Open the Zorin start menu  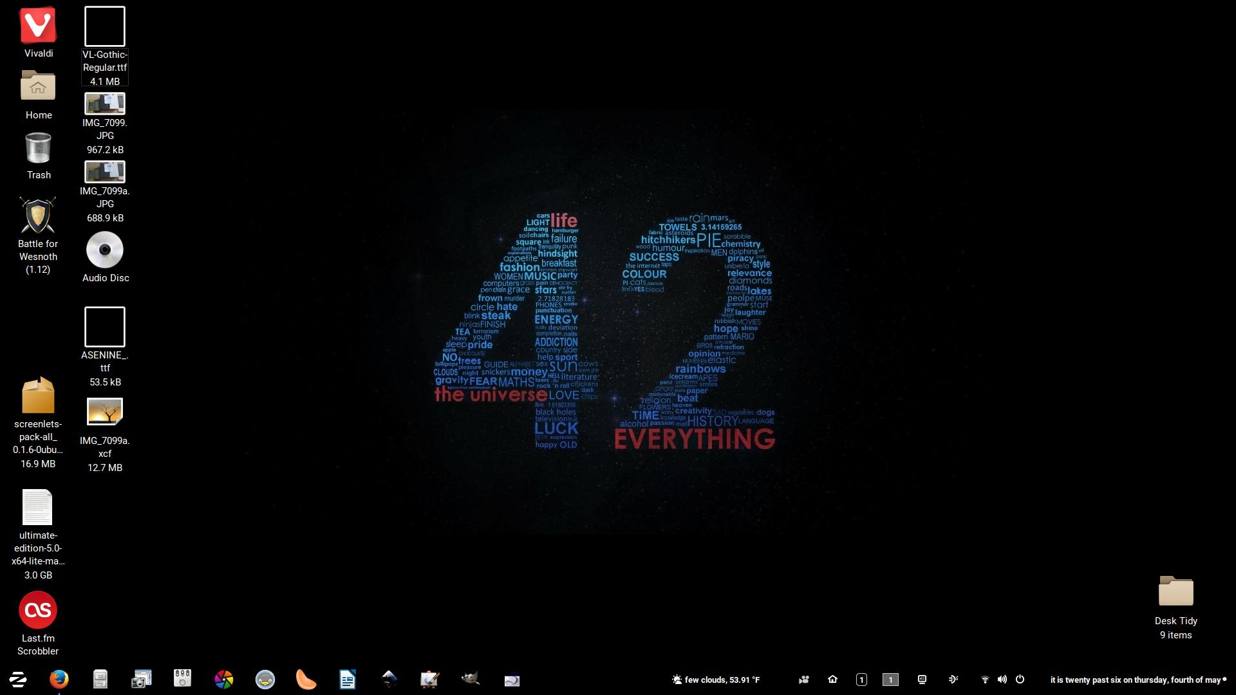tap(18, 680)
